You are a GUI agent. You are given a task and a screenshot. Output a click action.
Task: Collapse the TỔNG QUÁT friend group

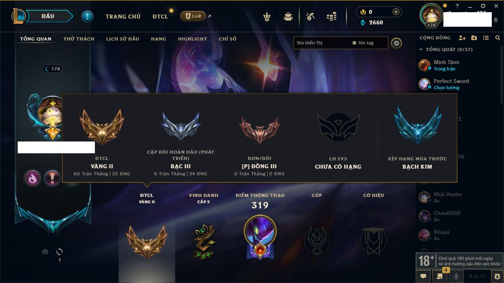tap(421, 50)
